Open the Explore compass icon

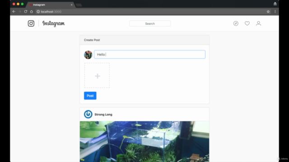(x=236, y=23)
